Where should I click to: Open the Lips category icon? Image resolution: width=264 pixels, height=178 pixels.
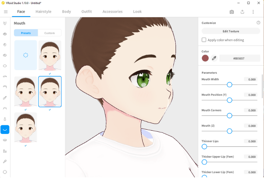5,140
